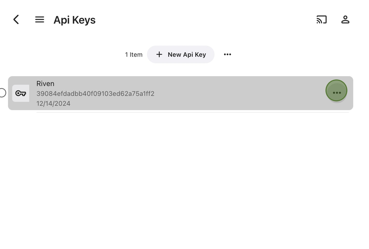The width and height of the screenshot is (369, 249).
Task: Click the Riven key name text
Action: pos(45,84)
